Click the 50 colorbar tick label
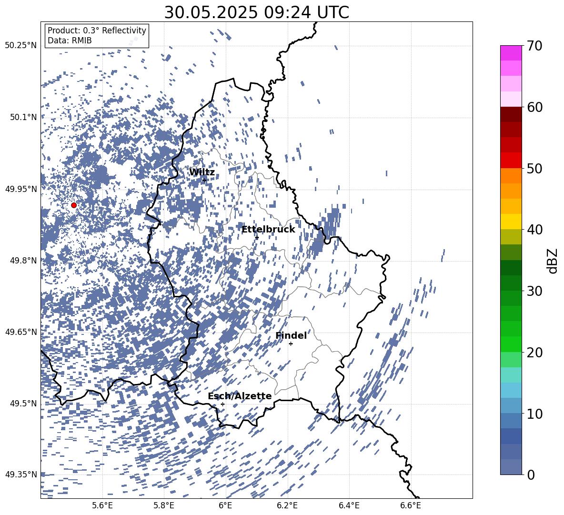 pos(535,169)
